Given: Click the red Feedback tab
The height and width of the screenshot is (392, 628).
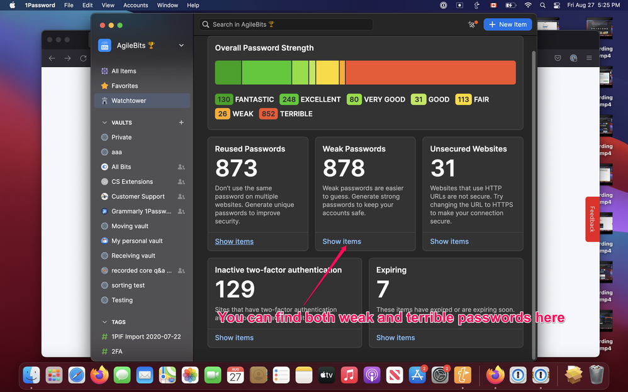Looking at the screenshot, I should tap(592, 219).
